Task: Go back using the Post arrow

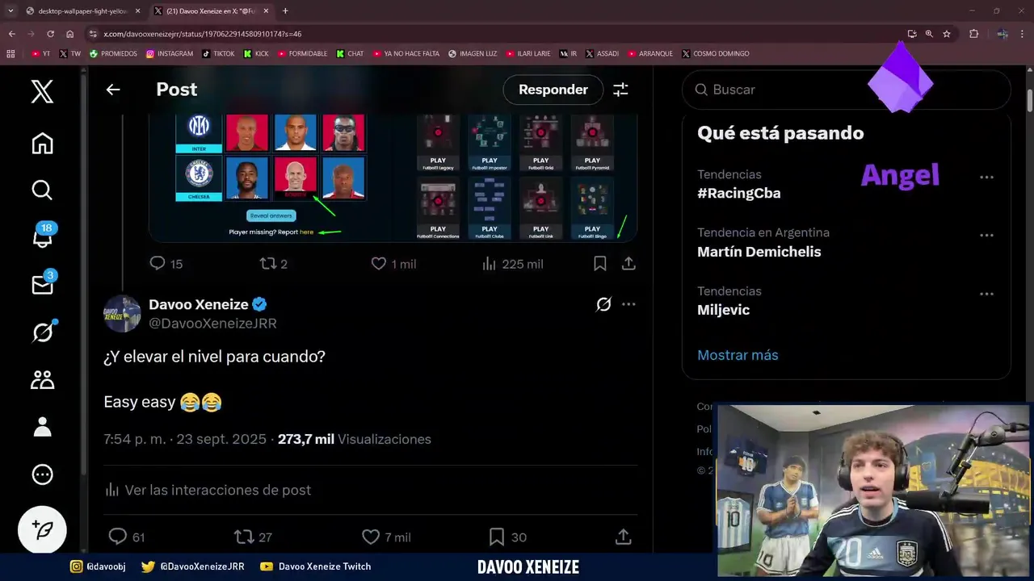Action: [x=113, y=90]
